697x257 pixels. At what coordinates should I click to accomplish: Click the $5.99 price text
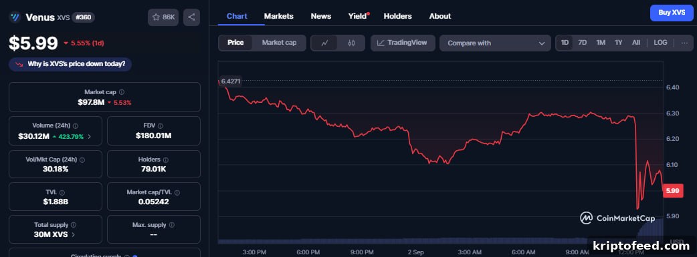coord(33,43)
